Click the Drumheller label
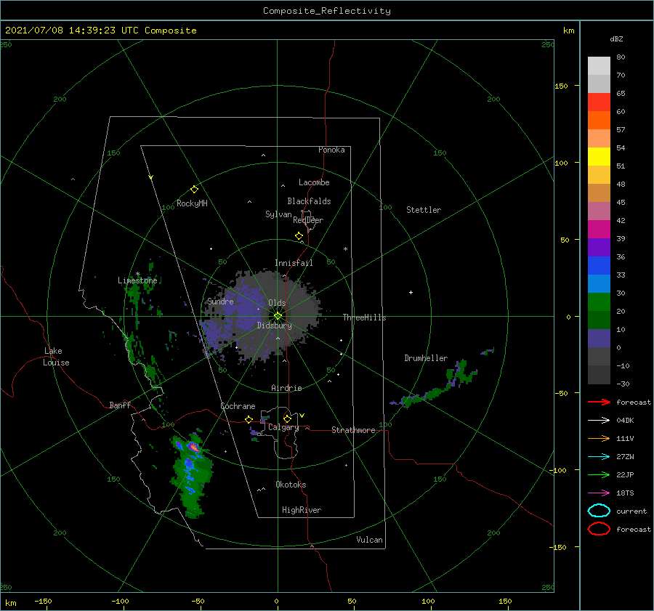 click(426, 358)
